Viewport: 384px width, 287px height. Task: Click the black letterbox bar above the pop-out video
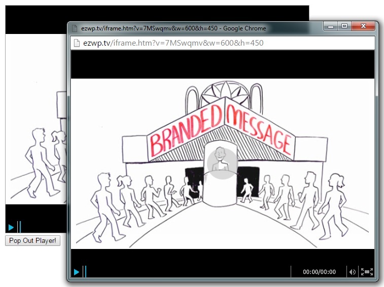pyautogui.click(x=222, y=64)
